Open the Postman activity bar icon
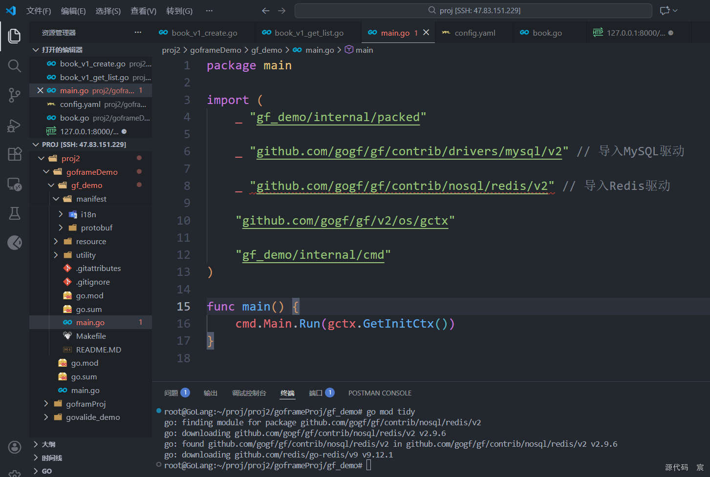The height and width of the screenshot is (477, 710). [x=15, y=243]
